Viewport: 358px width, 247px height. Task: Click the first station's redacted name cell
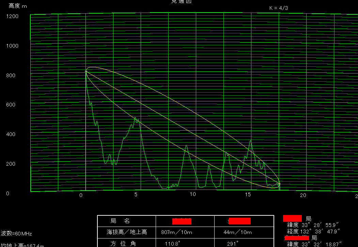182,221
